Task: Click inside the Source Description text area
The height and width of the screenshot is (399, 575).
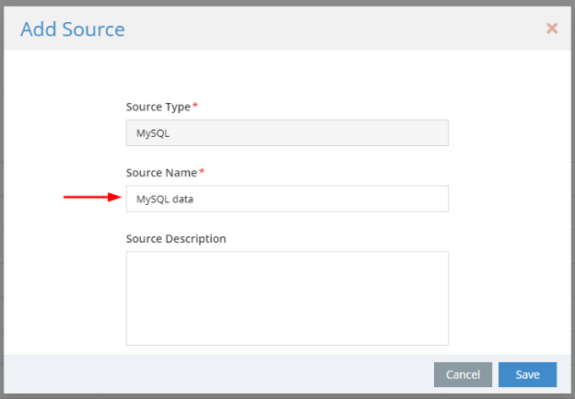Action: pos(287,298)
